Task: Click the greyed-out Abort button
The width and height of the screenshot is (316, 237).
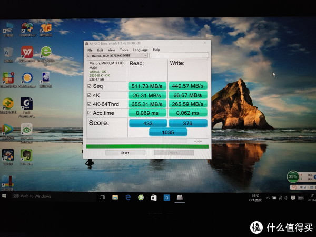Action: coord(174,153)
